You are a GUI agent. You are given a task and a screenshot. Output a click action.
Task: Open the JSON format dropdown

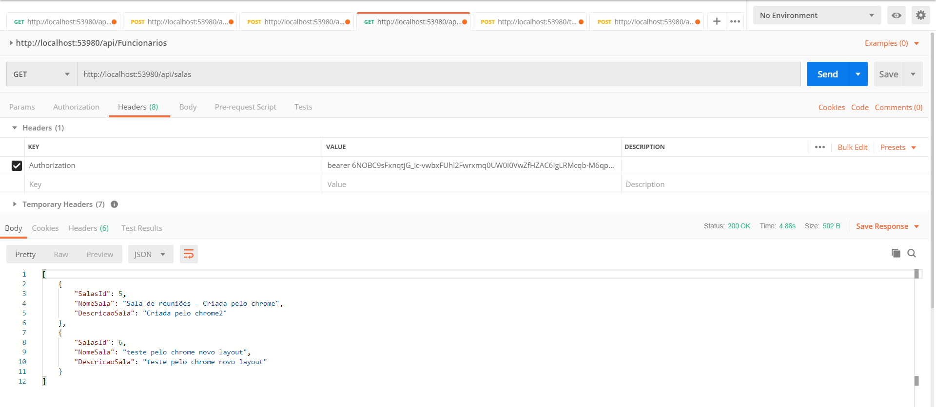[x=151, y=254]
